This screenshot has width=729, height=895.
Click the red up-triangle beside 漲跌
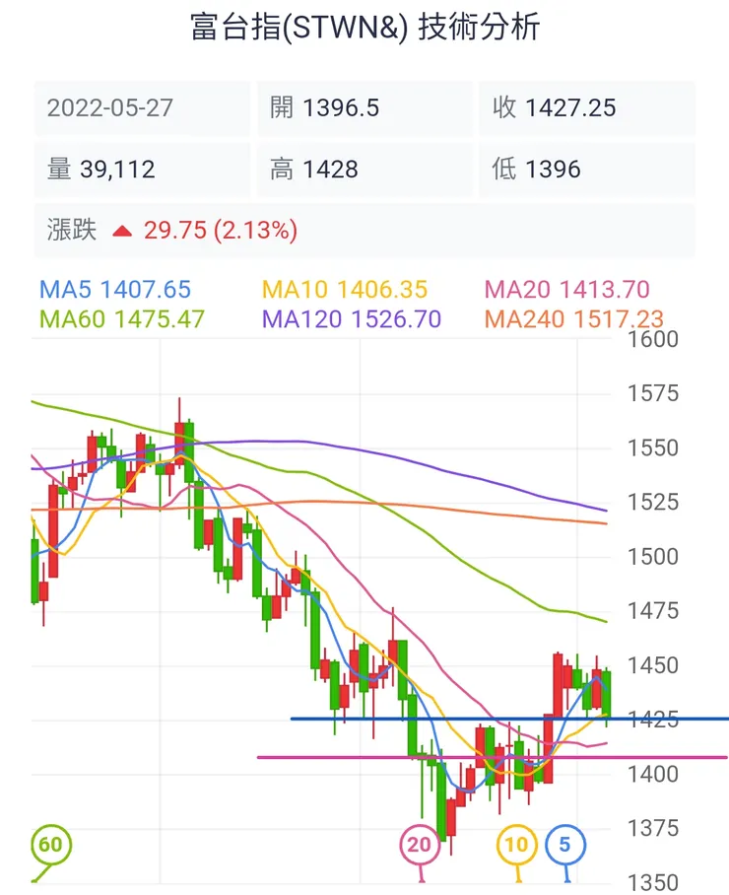122,232
